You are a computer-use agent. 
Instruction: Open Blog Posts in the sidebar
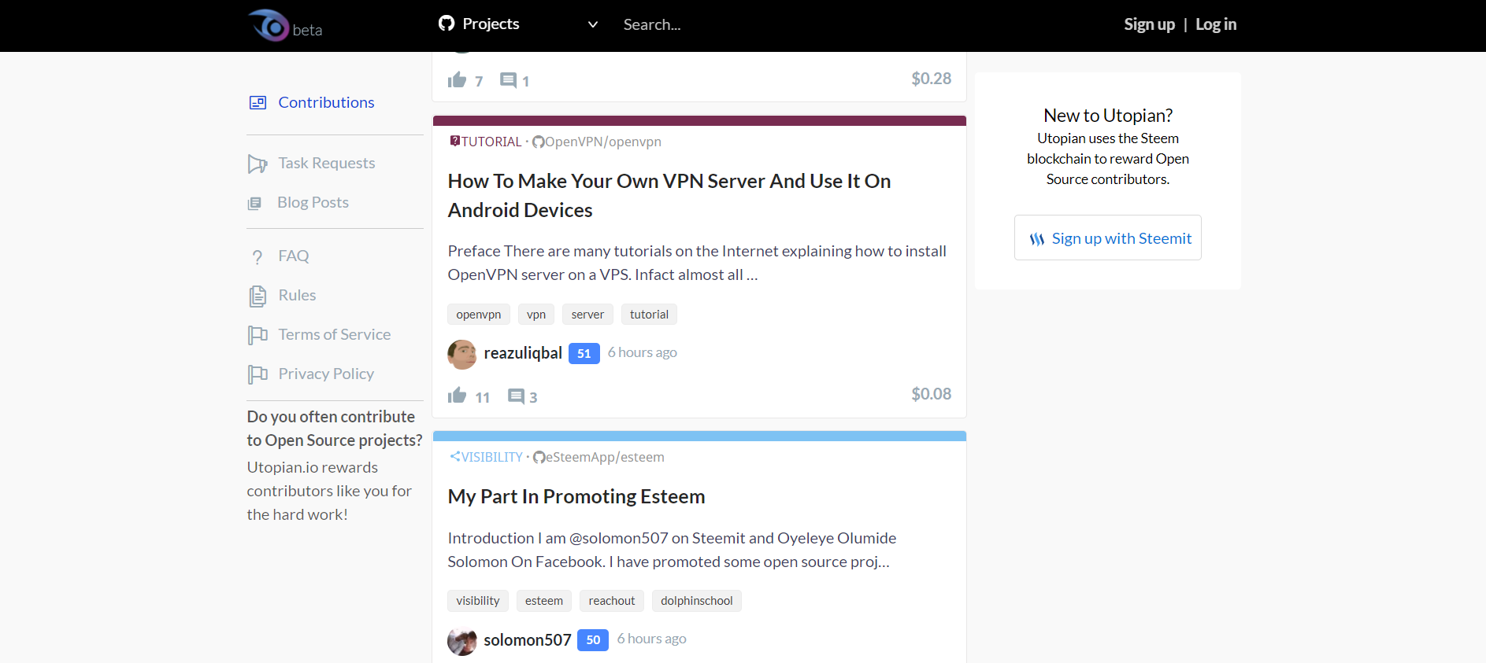[313, 203]
